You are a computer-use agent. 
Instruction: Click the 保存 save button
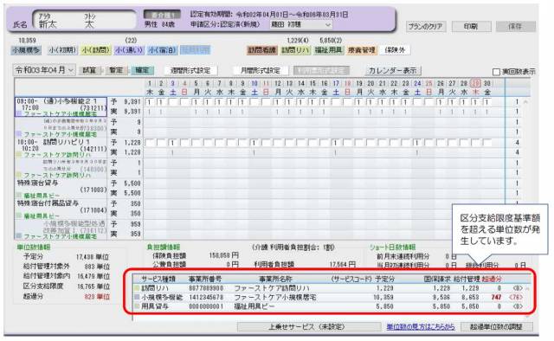516,27
